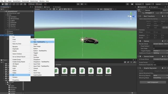Choose Text - TextMeshPro menu item
168x94 pixels.
[x=43, y=42]
